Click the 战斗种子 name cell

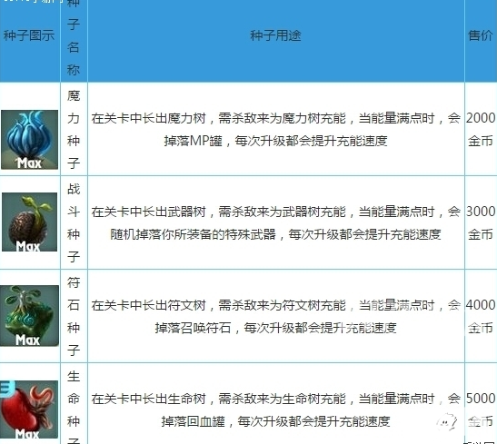point(74,222)
